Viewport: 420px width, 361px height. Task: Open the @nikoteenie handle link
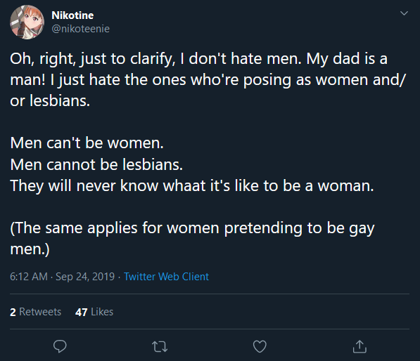[x=81, y=29]
